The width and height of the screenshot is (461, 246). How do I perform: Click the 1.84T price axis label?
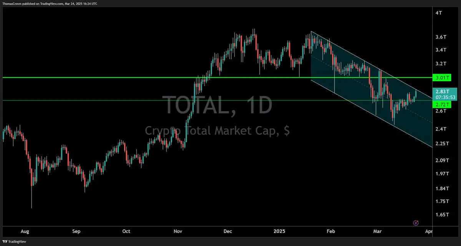click(x=442, y=188)
